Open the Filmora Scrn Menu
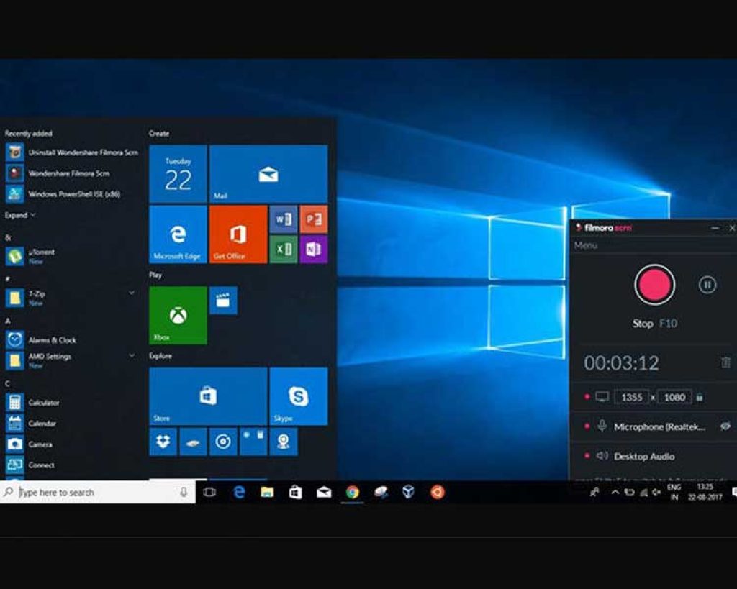The width and height of the screenshot is (737, 589). pyautogui.click(x=586, y=245)
